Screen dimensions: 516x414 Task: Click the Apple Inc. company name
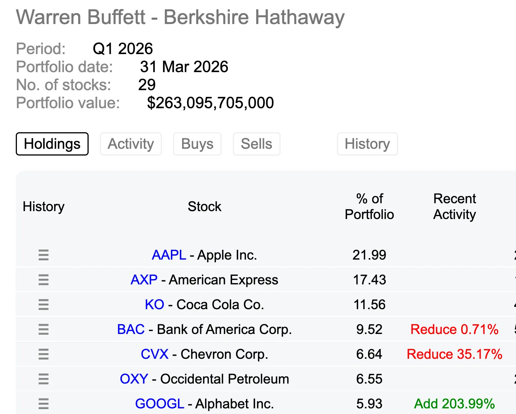(x=227, y=255)
